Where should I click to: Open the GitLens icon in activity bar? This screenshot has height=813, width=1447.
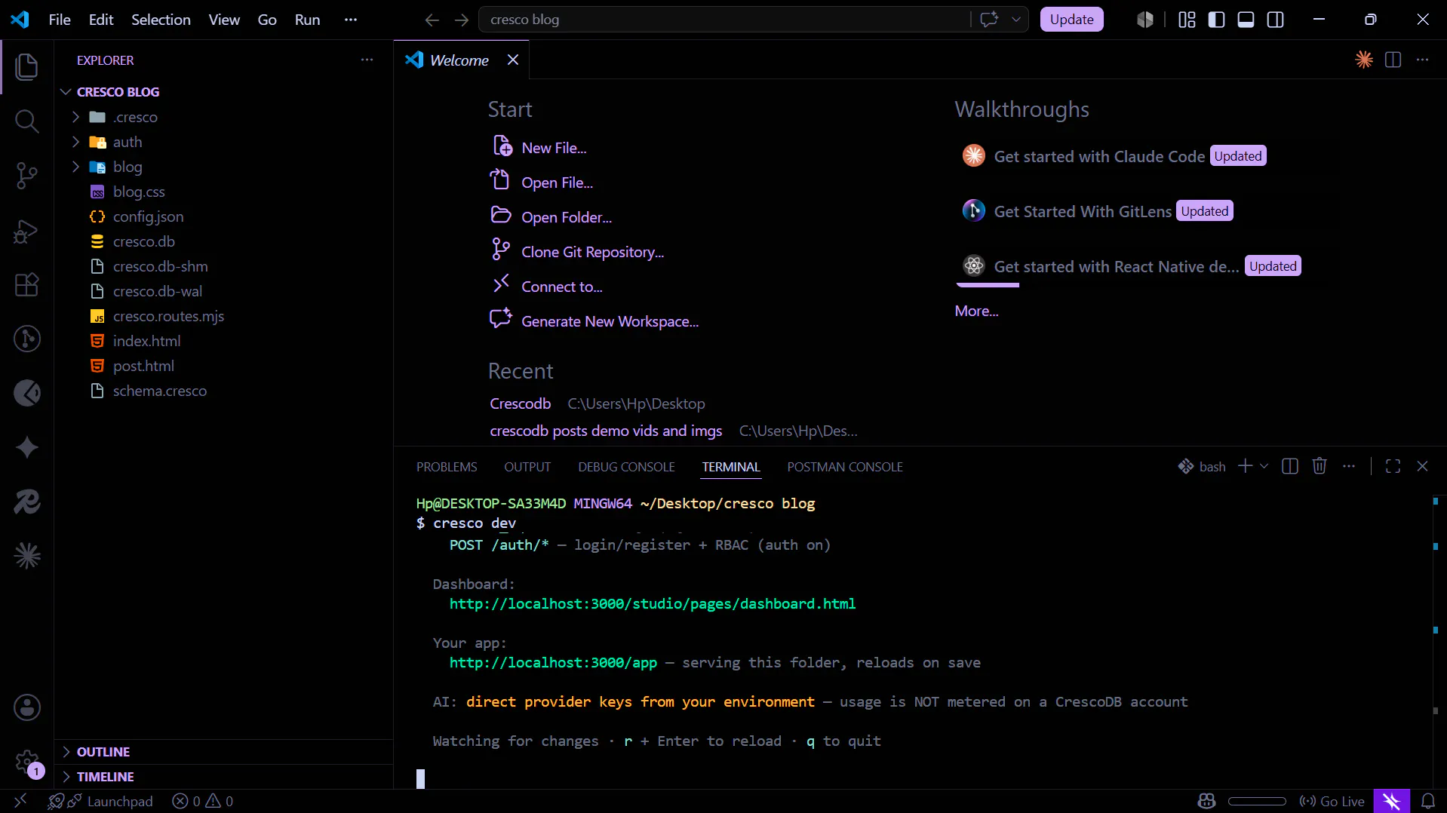coord(27,339)
